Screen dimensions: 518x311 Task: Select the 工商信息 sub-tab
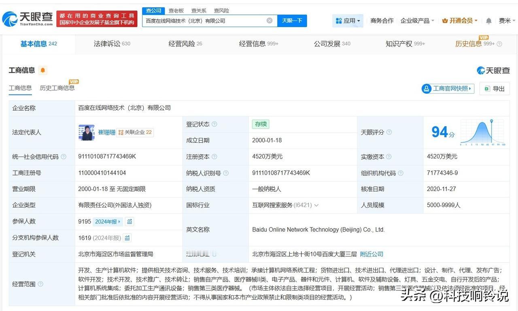coord(20,88)
